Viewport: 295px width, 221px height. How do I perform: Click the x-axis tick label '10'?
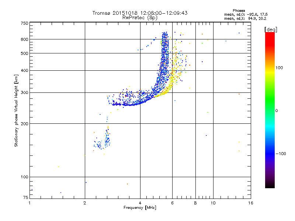tap(213, 203)
